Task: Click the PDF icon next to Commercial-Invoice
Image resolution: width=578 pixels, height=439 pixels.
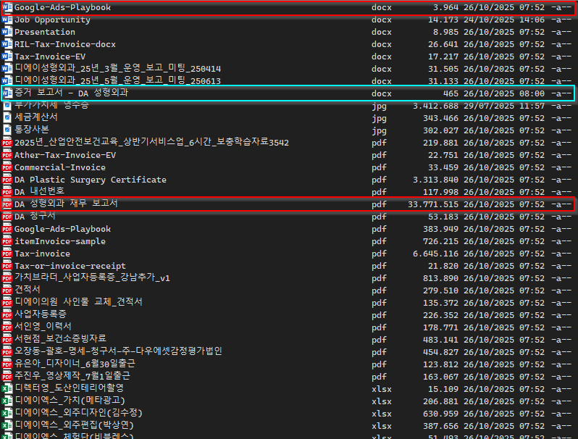Action: tap(7, 168)
